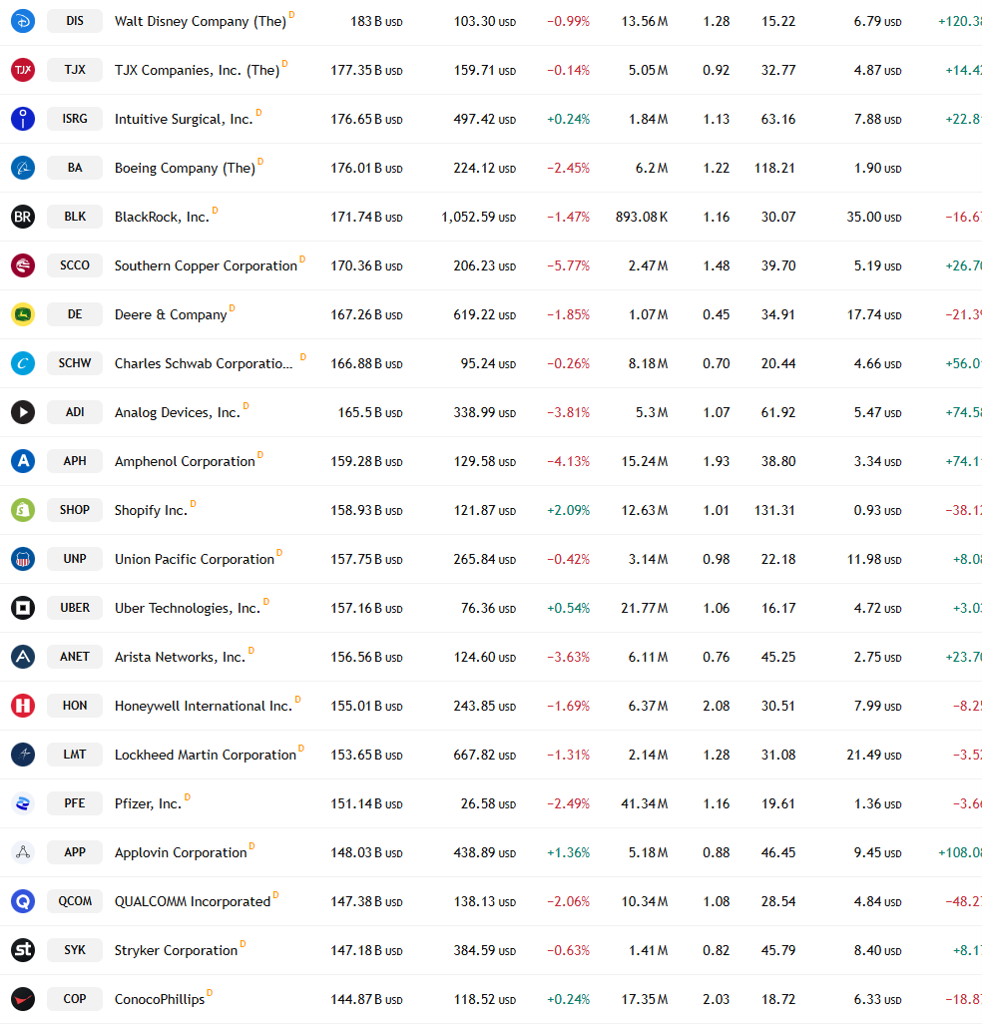The height and width of the screenshot is (1027, 982).
Task: Click the Shopify green bag logo
Action: [23, 510]
